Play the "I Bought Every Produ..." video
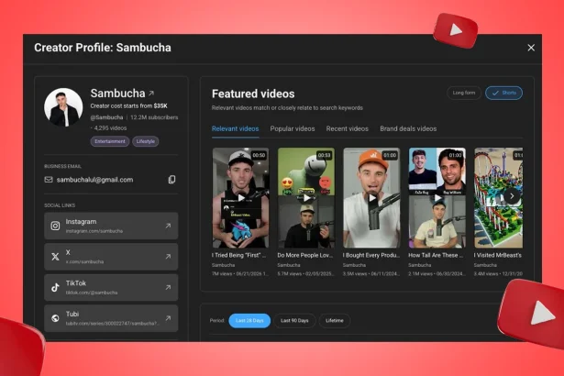 pyautogui.click(x=371, y=197)
